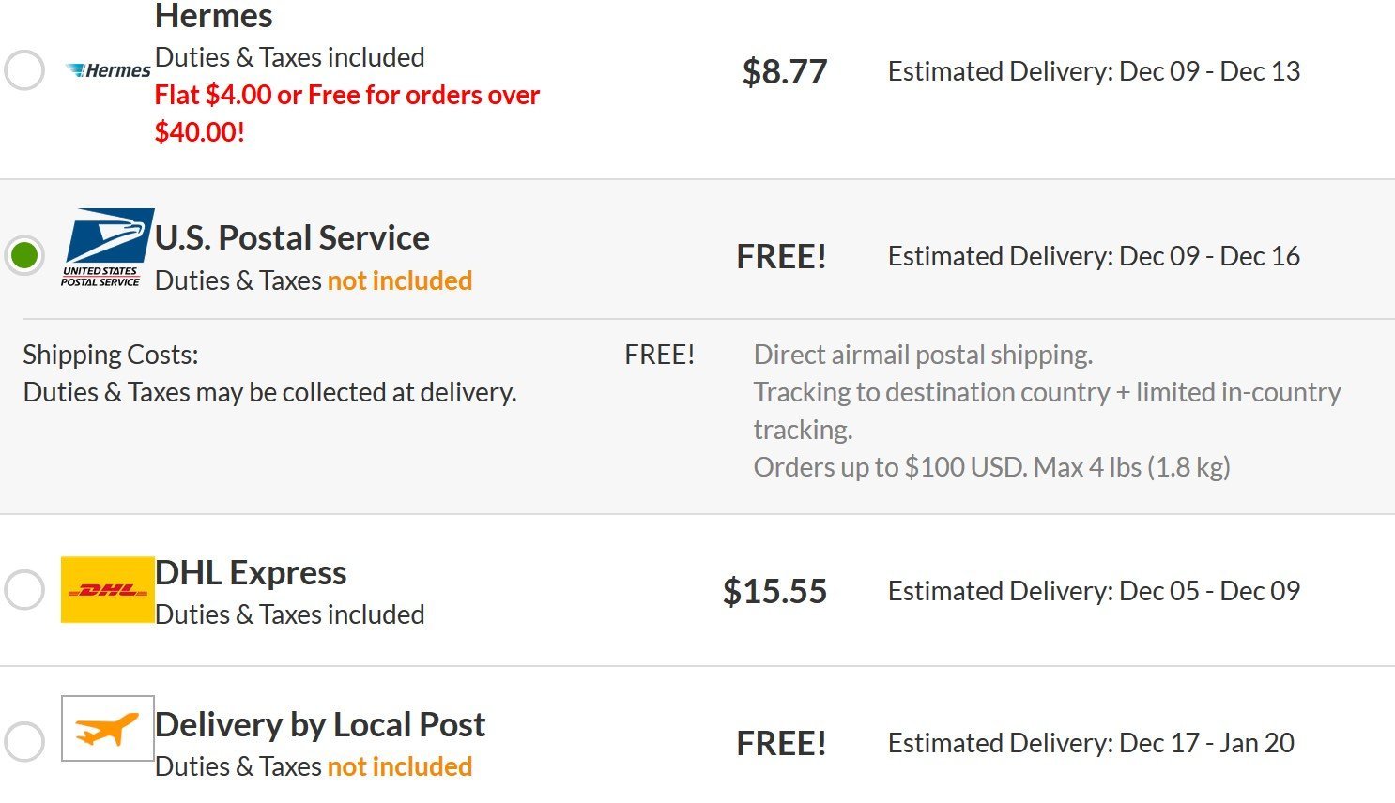Click the orange airplane Local Post icon
The height and width of the screenshot is (803, 1395).
click(107, 728)
